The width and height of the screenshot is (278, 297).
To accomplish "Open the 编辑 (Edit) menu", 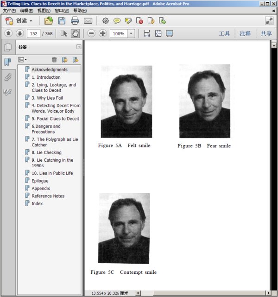I will coord(26,11).
